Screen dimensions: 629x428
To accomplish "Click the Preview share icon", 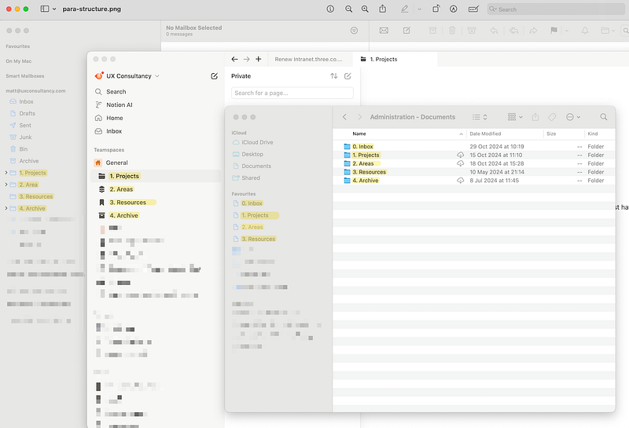I will click(383, 9).
